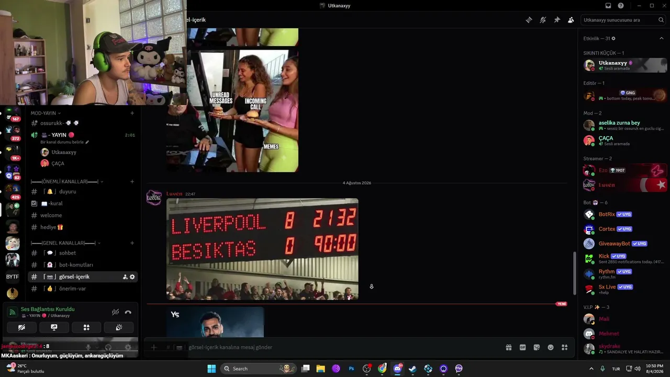
Task: Open Windows Start menu
Action: [211, 369]
